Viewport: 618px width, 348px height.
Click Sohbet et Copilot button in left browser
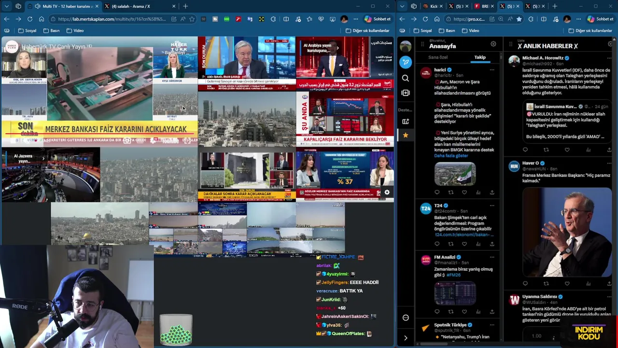point(378,19)
